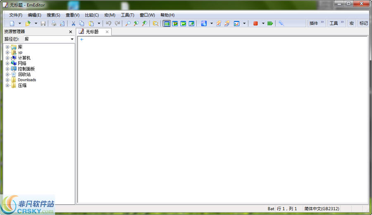Image resolution: width=372 pixels, height=215 pixels.
Task: Click the red Record macro button
Action: [x=255, y=24]
